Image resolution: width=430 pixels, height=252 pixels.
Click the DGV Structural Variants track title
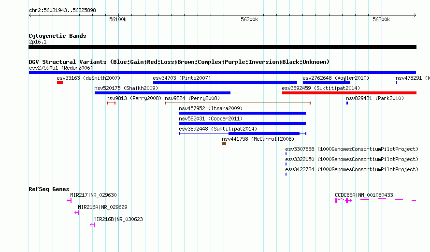[179, 62]
